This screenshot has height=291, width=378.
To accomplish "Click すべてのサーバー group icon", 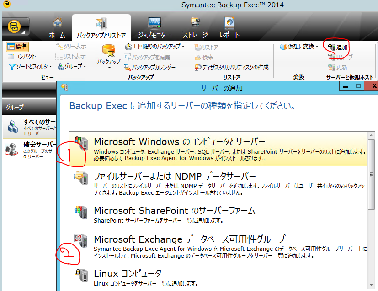I will (13, 126).
